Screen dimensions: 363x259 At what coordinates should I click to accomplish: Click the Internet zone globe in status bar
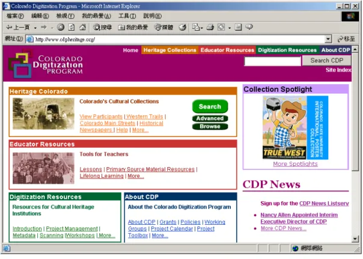pyautogui.click(x=295, y=249)
